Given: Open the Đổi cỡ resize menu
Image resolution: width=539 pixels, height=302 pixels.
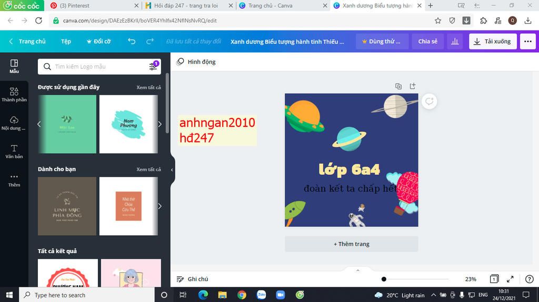Looking at the screenshot, I should (98, 41).
